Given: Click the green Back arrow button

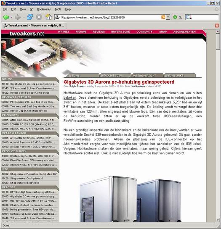Looking at the screenshot, I should click(6, 17).
